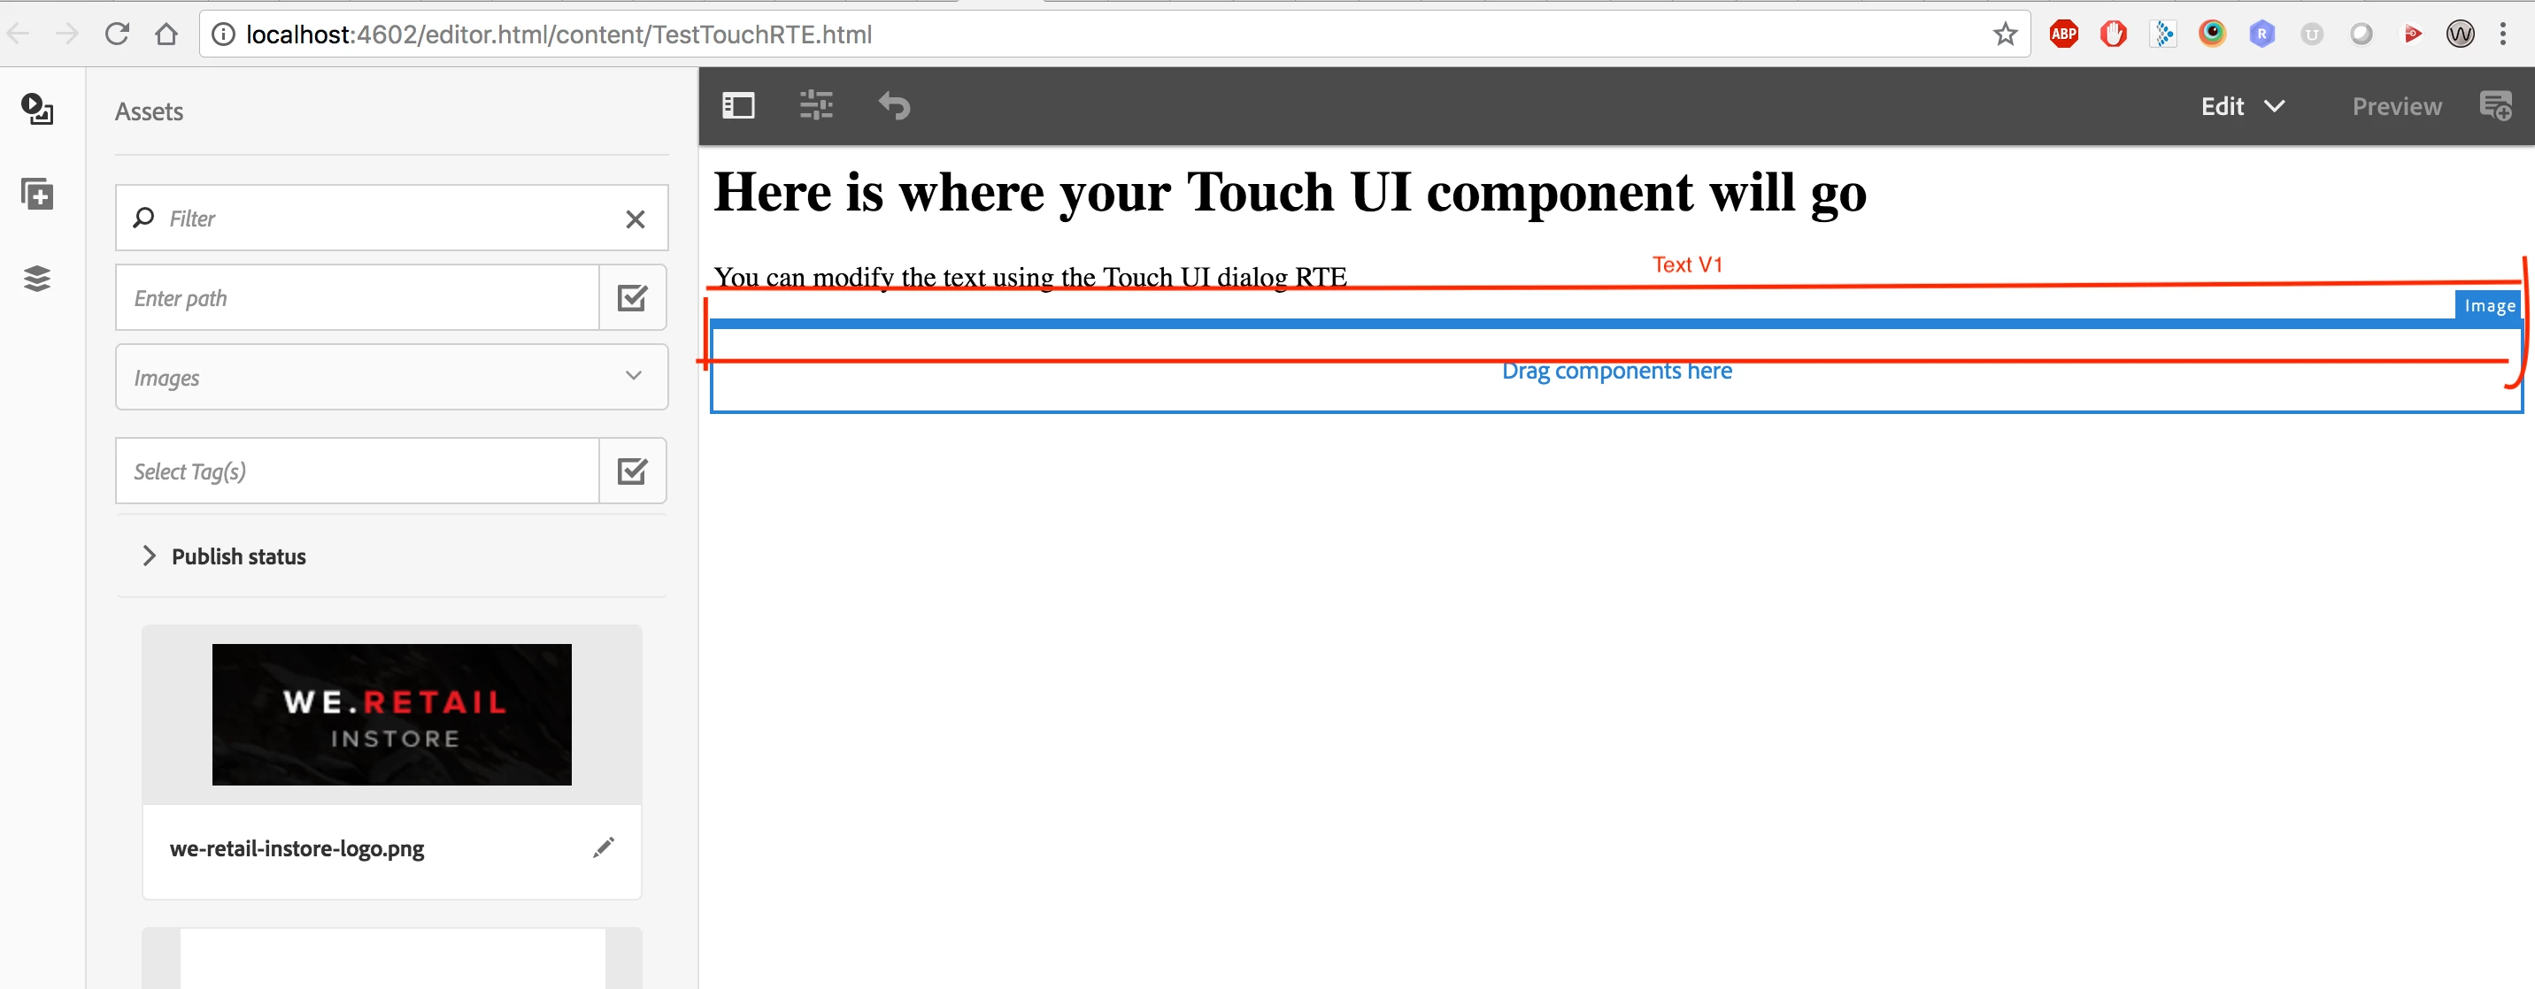Bookmark this page with the star icon
2535x989 pixels.
pyautogui.click(x=2005, y=34)
